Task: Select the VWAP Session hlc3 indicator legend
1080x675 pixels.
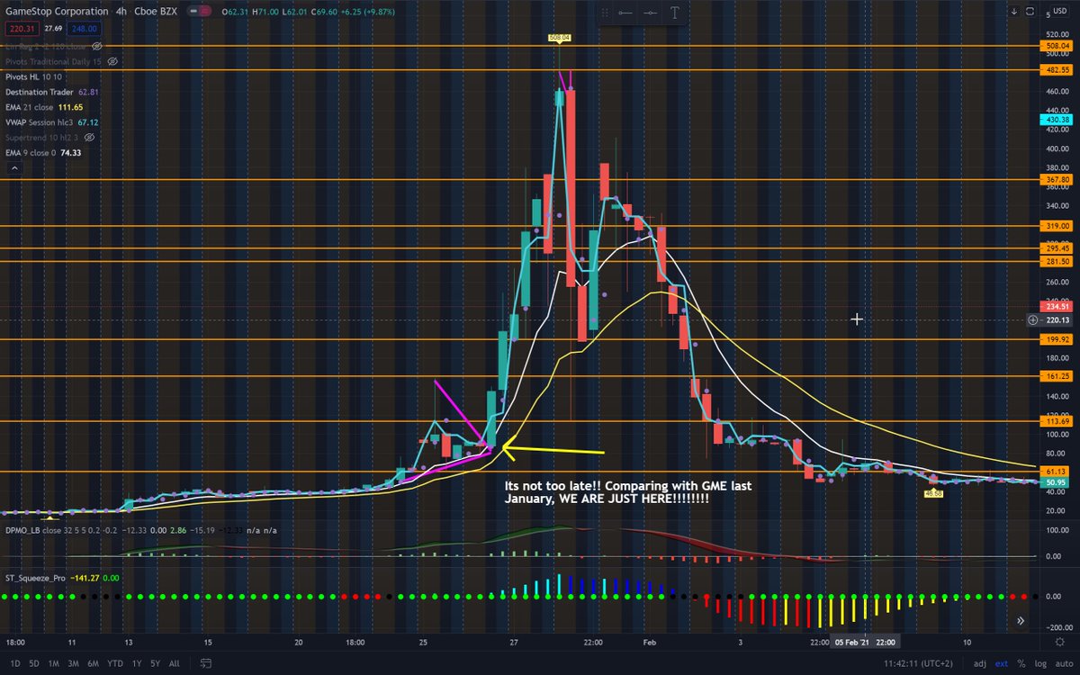Action: coord(51,121)
